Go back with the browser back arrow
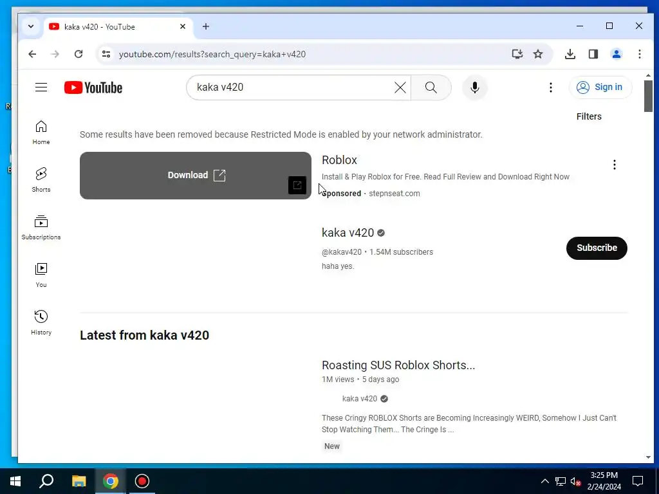This screenshot has height=494, width=659. 32,54
